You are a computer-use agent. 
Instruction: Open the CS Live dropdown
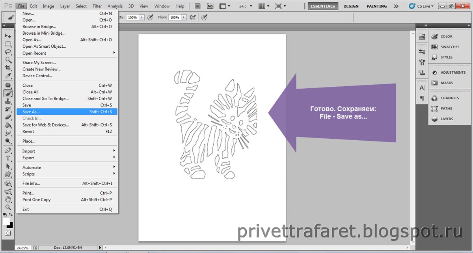[422, 6]
